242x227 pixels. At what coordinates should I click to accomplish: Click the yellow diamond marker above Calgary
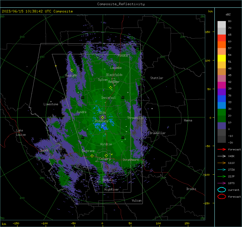coord(106,155)
